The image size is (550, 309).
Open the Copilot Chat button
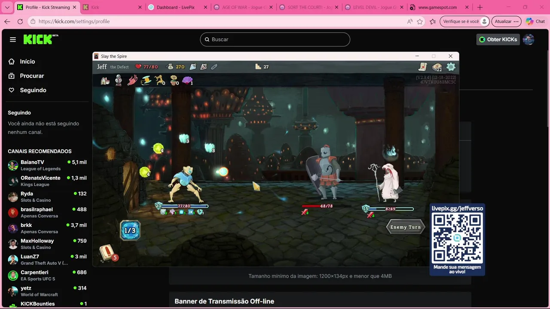(535, 21)
